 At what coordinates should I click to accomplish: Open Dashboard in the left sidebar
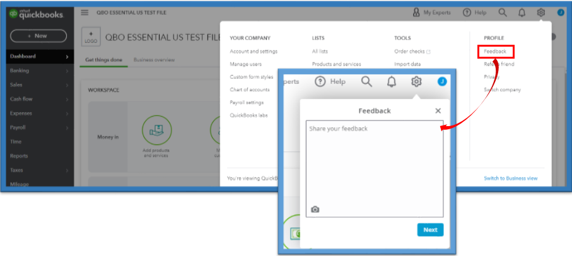40,57
